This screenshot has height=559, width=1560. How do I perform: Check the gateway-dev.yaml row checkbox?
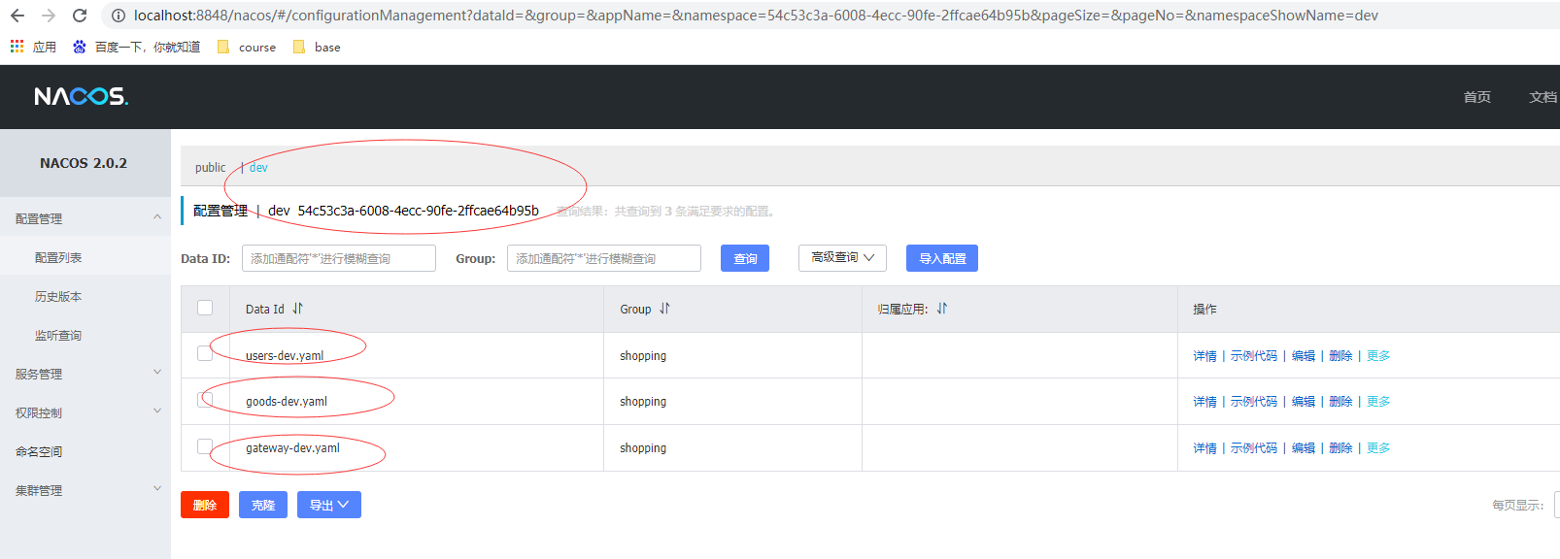(205, 446)
